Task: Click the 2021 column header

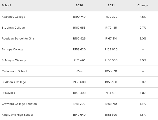Action: tap(111, 5)
